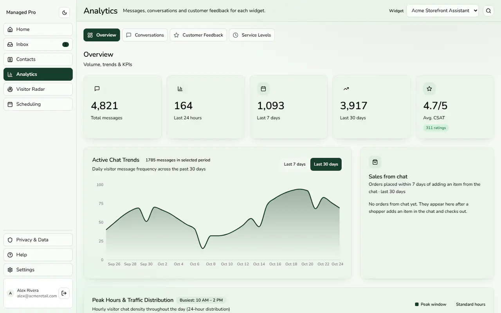The image size is (501, 313).
Task: Open the Conversations tab
Action: 145,35
